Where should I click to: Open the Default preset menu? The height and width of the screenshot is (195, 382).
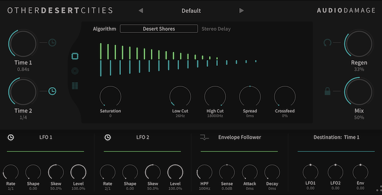[x=191, y=10]
